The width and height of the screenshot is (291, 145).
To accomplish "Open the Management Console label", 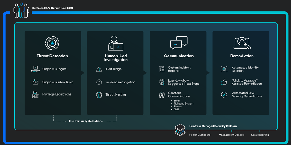I will [232, 135].
